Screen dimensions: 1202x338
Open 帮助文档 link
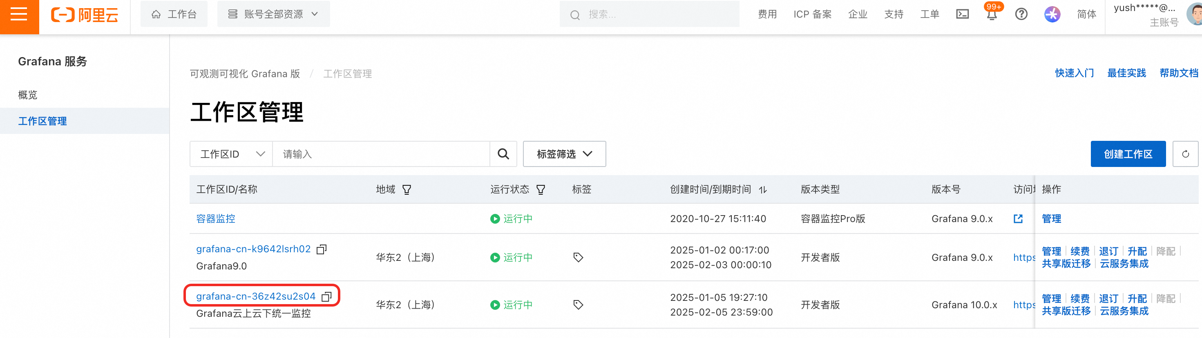pos(1179,73)
